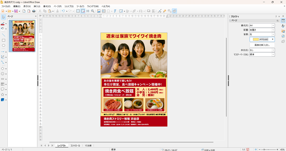The height and width of the screenshot is (151, 286).
Task: Click the 画像の挿入(D)... button
Action: [x=262, y=45]
